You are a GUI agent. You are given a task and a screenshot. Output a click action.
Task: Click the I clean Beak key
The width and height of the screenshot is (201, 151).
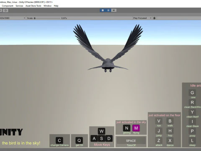coord(192,122)
